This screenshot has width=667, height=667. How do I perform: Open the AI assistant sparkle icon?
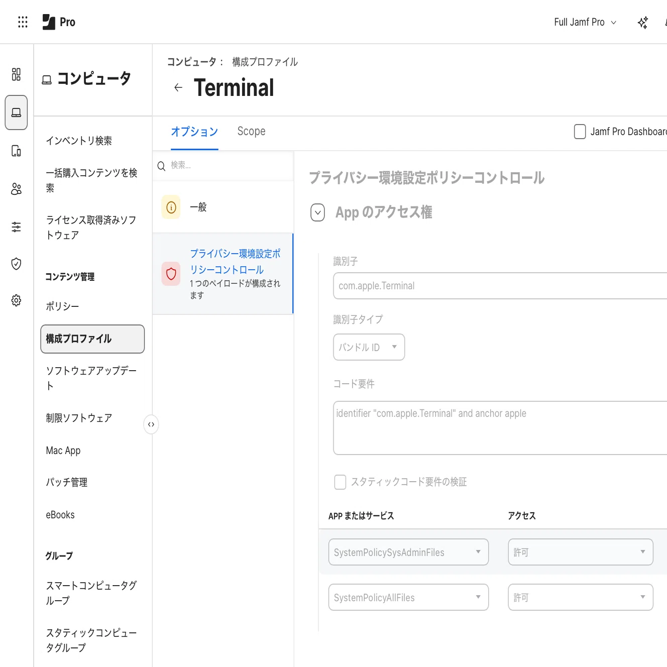642,22
